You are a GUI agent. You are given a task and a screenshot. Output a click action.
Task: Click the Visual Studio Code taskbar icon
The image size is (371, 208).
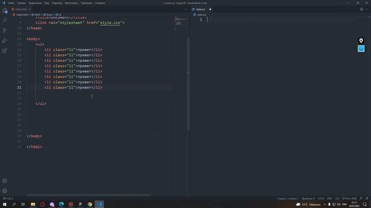click(x=99, y=204)
